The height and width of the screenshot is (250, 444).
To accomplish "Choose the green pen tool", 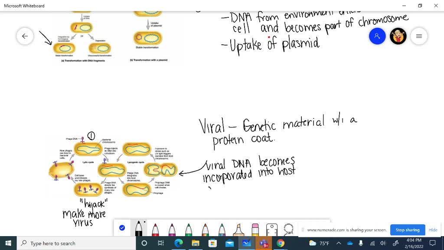I will (x=189, y=230).
